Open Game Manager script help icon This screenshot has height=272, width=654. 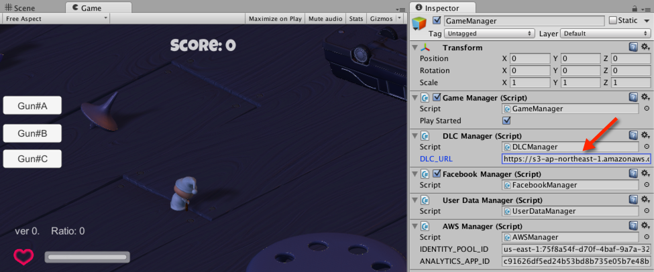(633, 97)
